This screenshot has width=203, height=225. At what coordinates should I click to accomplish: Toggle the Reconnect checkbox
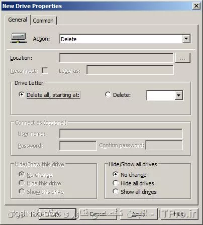pos(45,70)
